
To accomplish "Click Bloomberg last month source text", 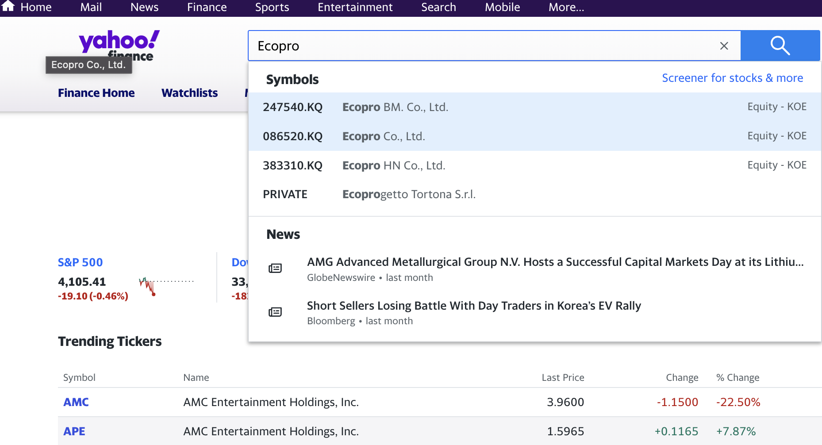I will (x=360, y=321).
